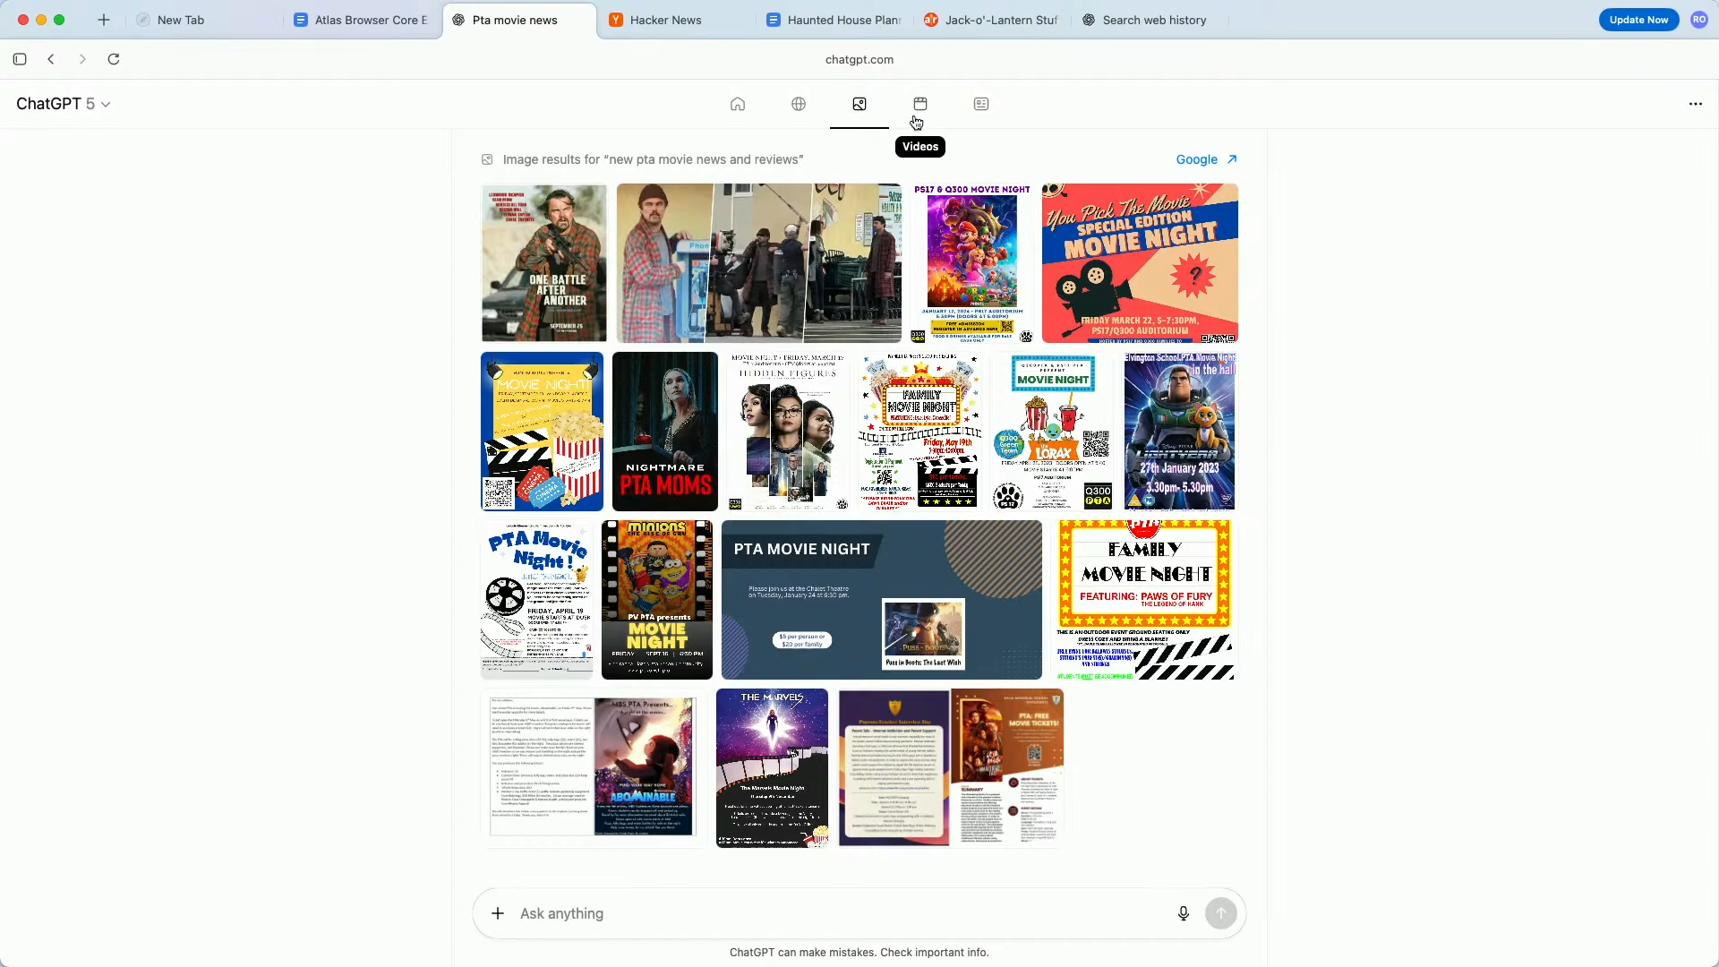The height and width of the screenshot is (967, 1719).
Task: Click the plus attach button in composer
Action: pos(498,913)
